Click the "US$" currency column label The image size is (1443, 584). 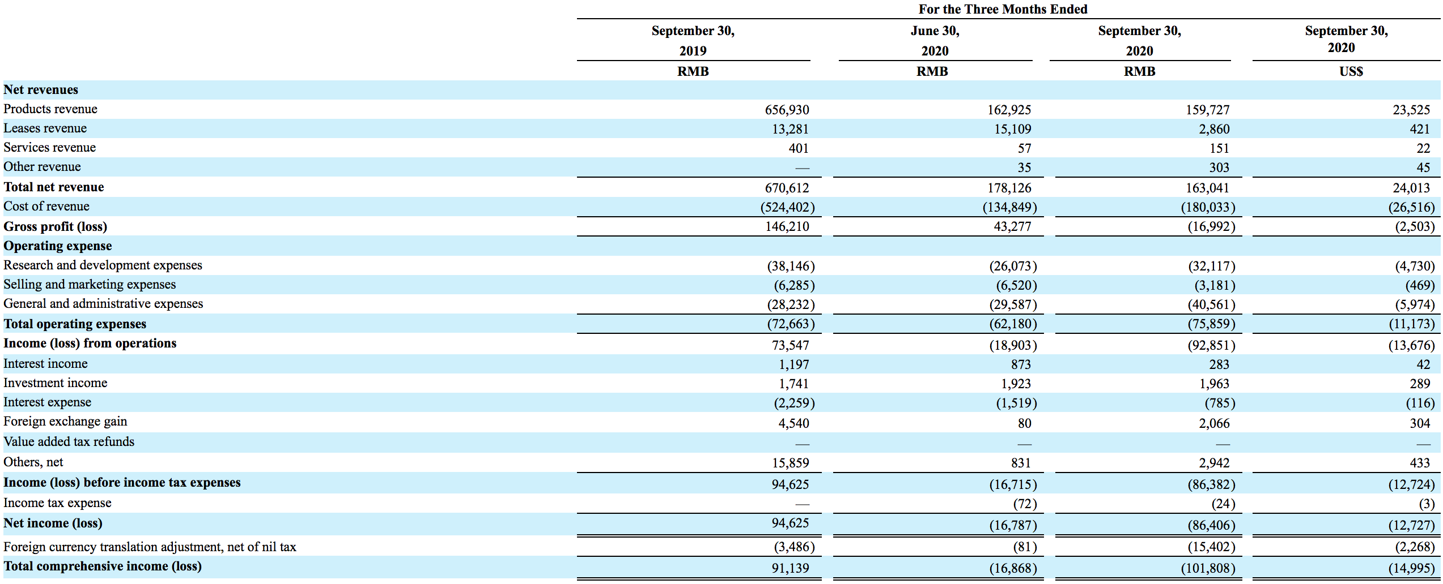[x=1351, y=71]
